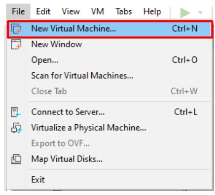Click the green Power On play button
This screenshot has height=195, width=215.
point(185,13)
